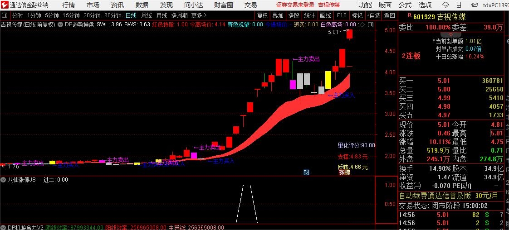This screenshot has height=230, width=509.
Task: Toggle the panel layout icon above the price axis
Action: point(371,24)
